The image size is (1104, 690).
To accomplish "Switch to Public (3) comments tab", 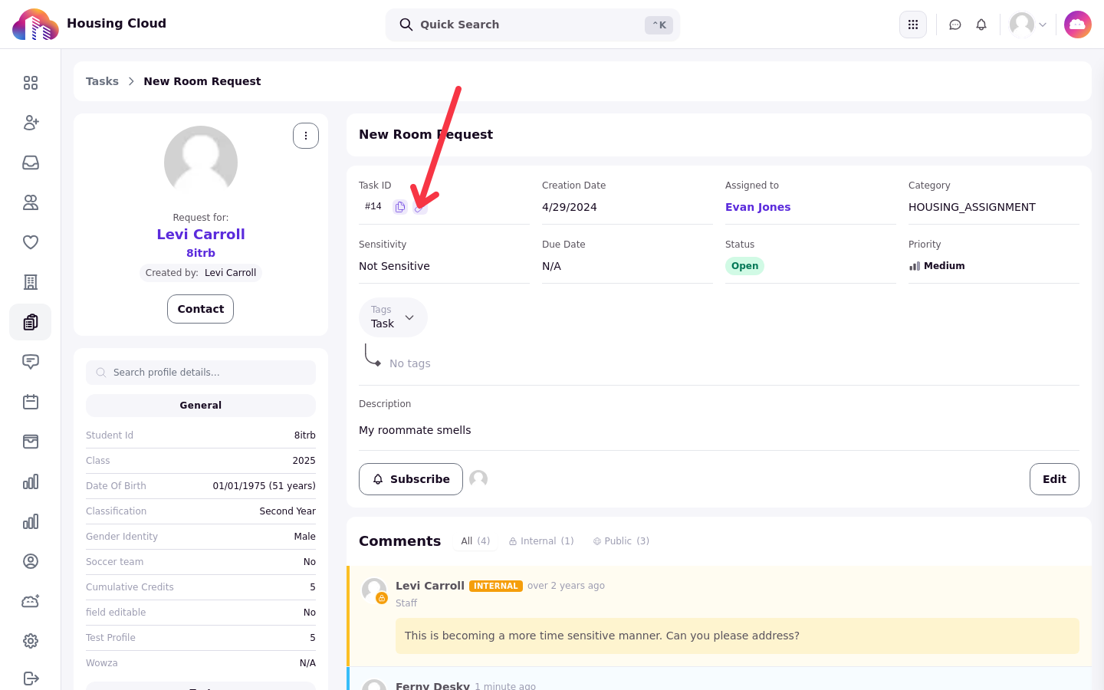I will click(x=621, y=541).
